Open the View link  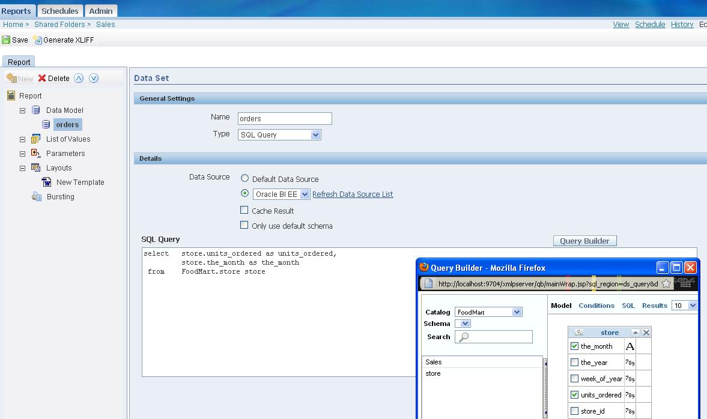[621, 25]
